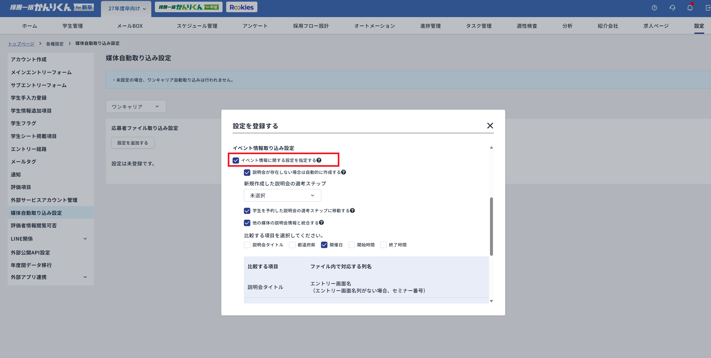Open the 学生管理 menu item

tap(73, 26)
